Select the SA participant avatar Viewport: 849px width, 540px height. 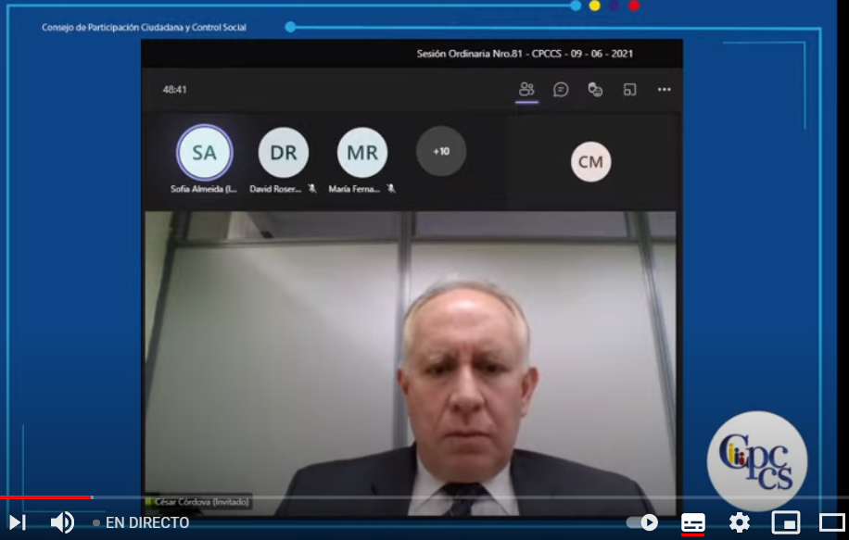[x=204, y=153]
